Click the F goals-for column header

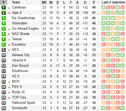click(71, 2)
